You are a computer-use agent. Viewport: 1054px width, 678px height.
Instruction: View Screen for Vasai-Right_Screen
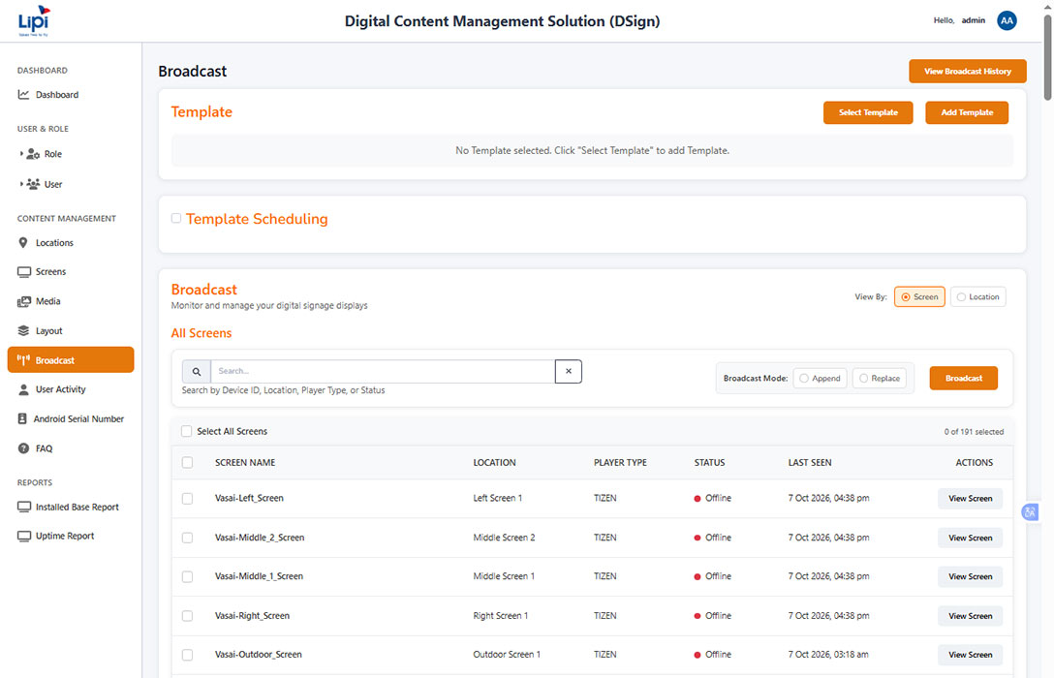(x=970, y=615)
